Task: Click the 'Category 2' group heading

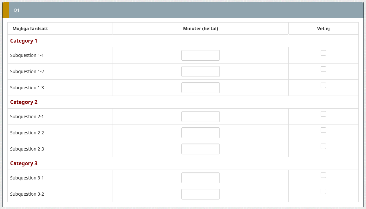Action: pyautogui.click(x=24, y=102)
